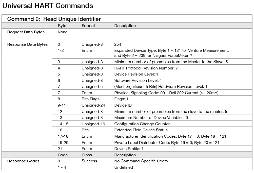Select the 'Extended Field Device Status' description
Screen dimensions: 254x173
[x=141, y=130]
